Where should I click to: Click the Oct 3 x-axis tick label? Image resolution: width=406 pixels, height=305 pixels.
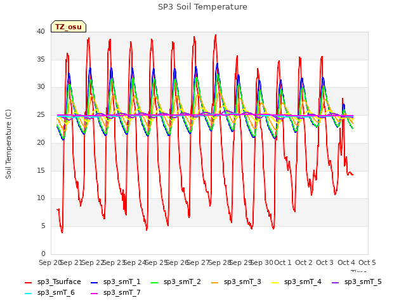point(325,262)
